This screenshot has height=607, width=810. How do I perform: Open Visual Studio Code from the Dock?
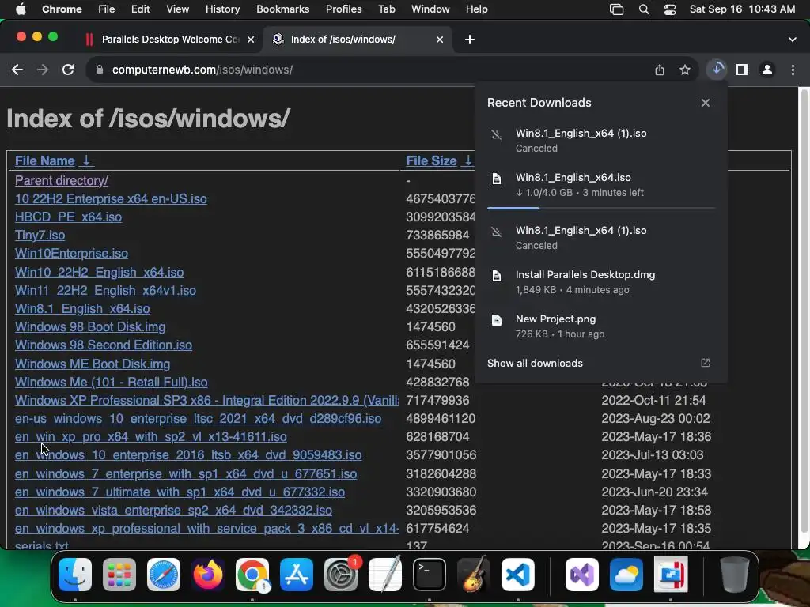click(x=517, y=574)
